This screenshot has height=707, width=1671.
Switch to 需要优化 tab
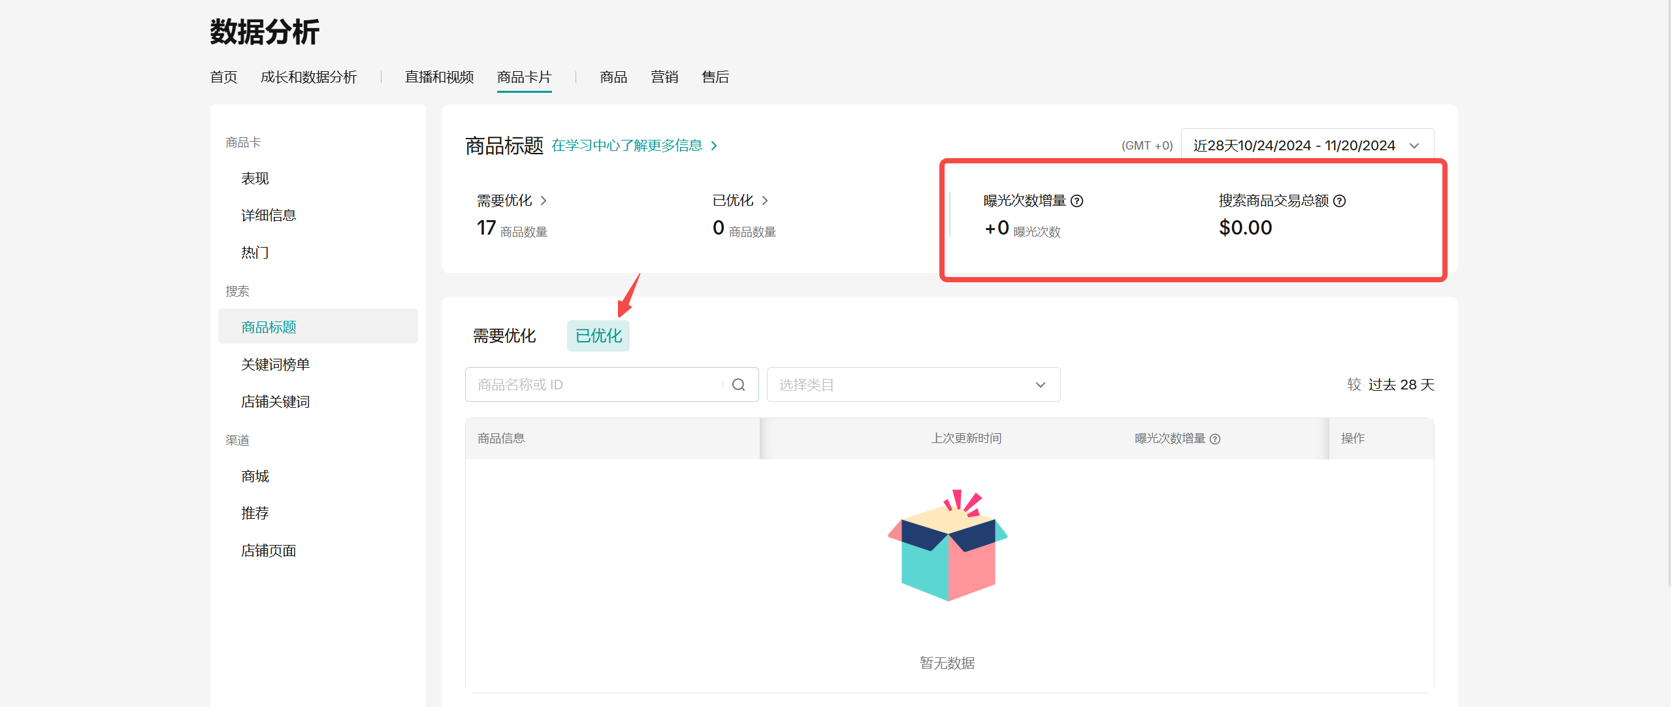(504, 336)
